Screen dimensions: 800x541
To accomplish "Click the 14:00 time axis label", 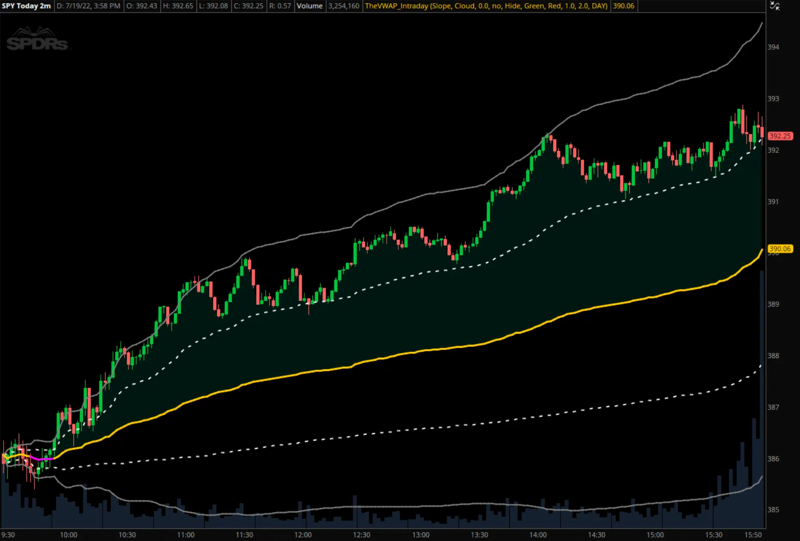I will 538,535.
